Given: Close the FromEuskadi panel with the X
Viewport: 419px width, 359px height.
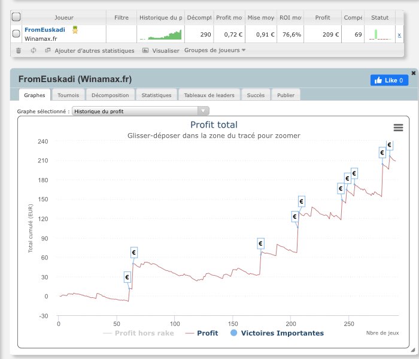Looking at the screenshot, I should (414, 73).
